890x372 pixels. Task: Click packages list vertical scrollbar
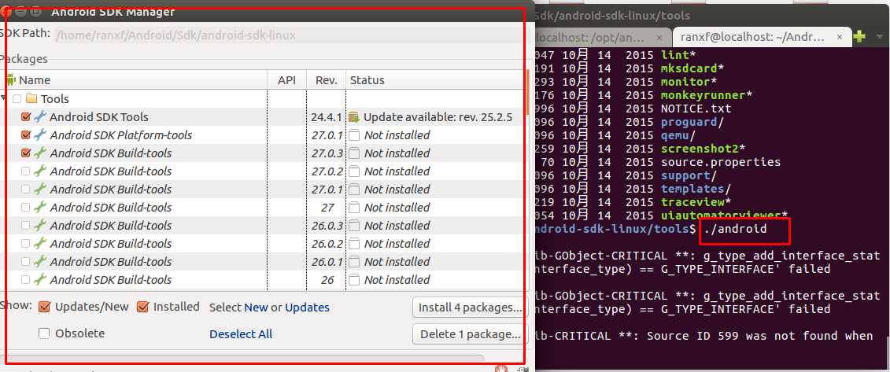(x=528, y=93)
